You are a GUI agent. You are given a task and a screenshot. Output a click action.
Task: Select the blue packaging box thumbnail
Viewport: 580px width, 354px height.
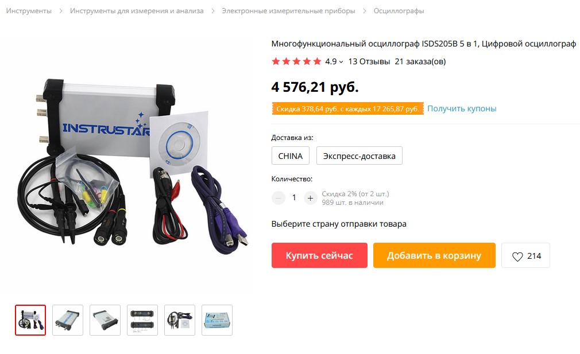[x=217, y=320]
